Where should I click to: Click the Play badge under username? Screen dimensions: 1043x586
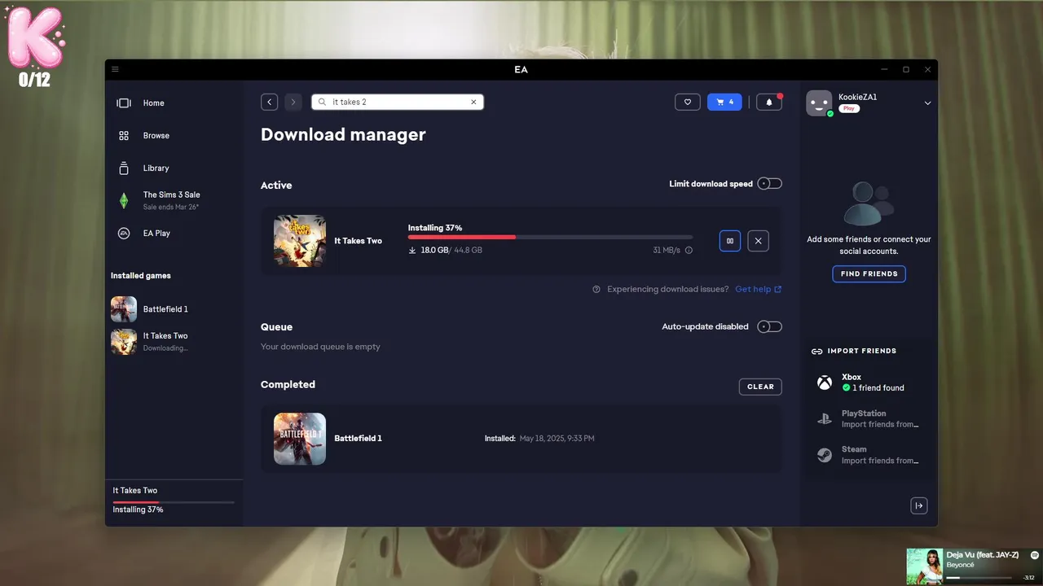849,109
